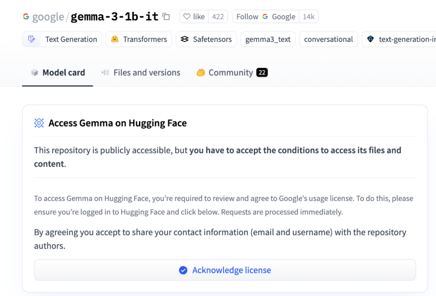Open the google organization link
This screenshot has height=296, width=436.
click(x=48, y=17)
